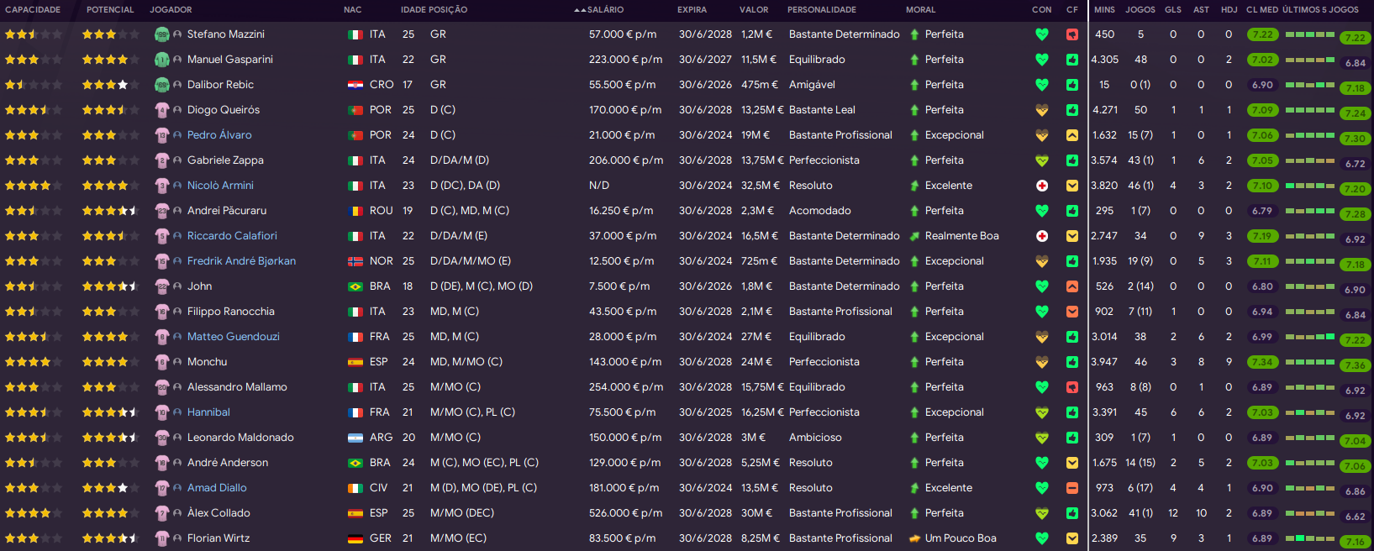Sort by the EXPIRA column header

692,10
